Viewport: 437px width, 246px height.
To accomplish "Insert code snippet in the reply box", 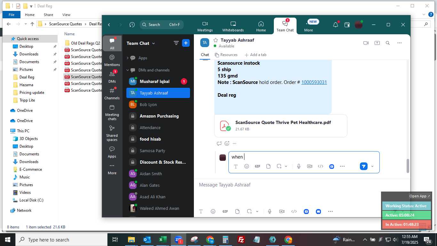I will click(x=321, y=166).
